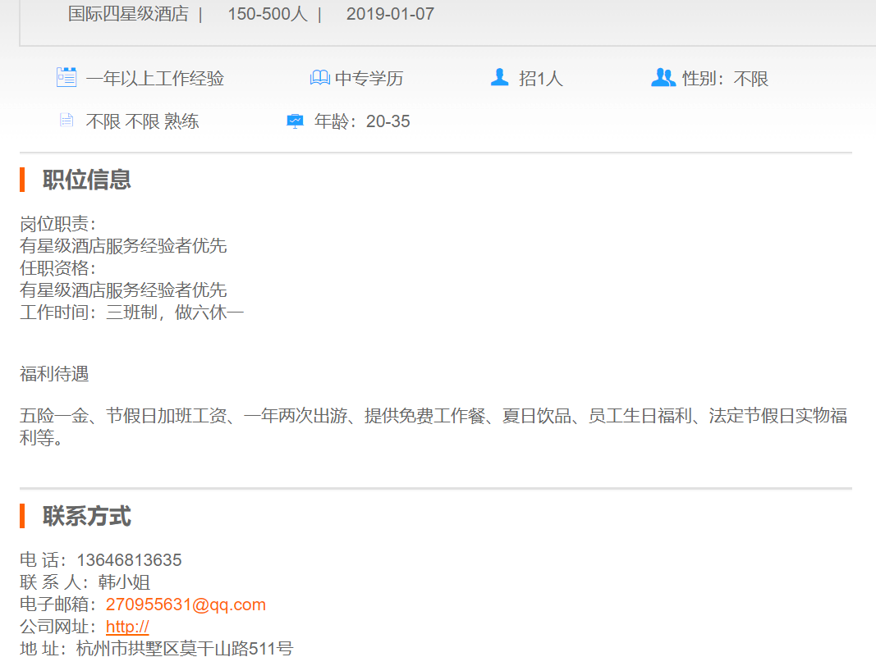
Task: Click the 联系方式 section heading
Action: 87,517
